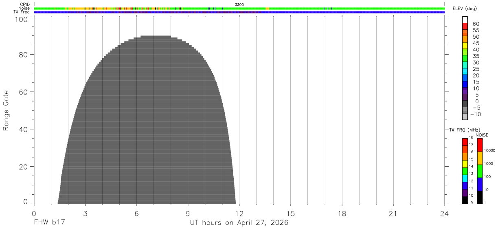Click the 40 tick on Range Gate axis

point(24,130)
